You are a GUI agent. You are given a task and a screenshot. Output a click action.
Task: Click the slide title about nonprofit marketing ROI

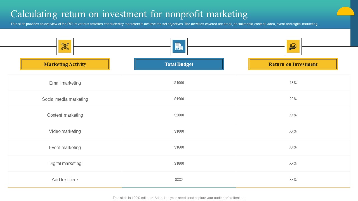[129, 14]
